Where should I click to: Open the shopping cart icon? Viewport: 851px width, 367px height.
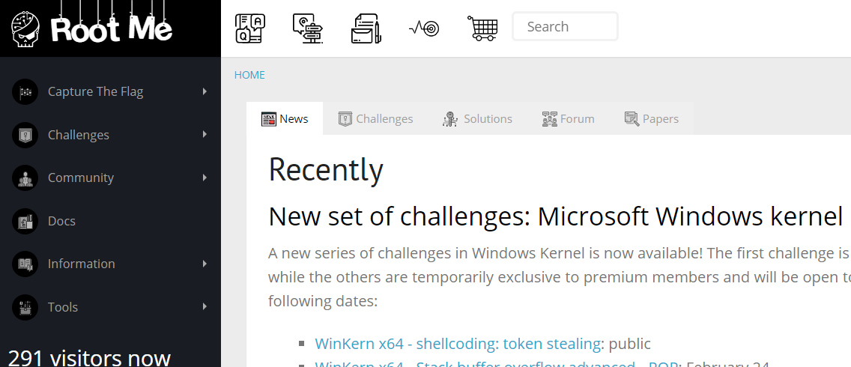pyautogui.click(x=482, y=28)
